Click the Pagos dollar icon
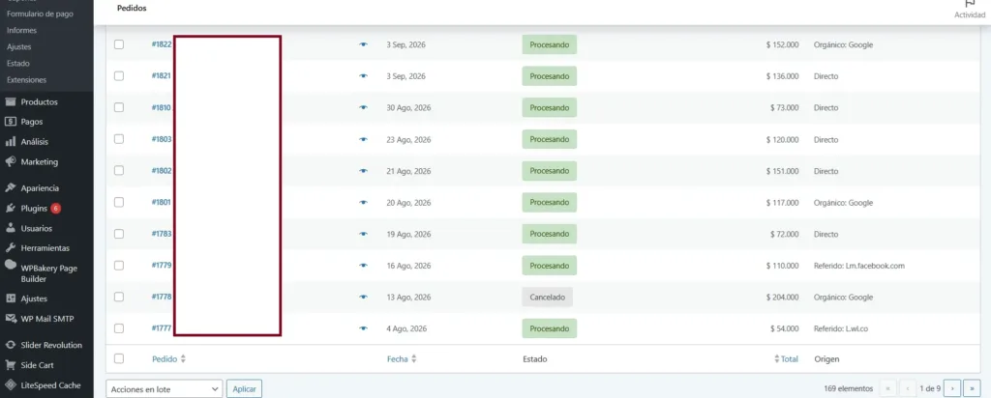Viewport: 991px width, 398px height. point(10,122)
